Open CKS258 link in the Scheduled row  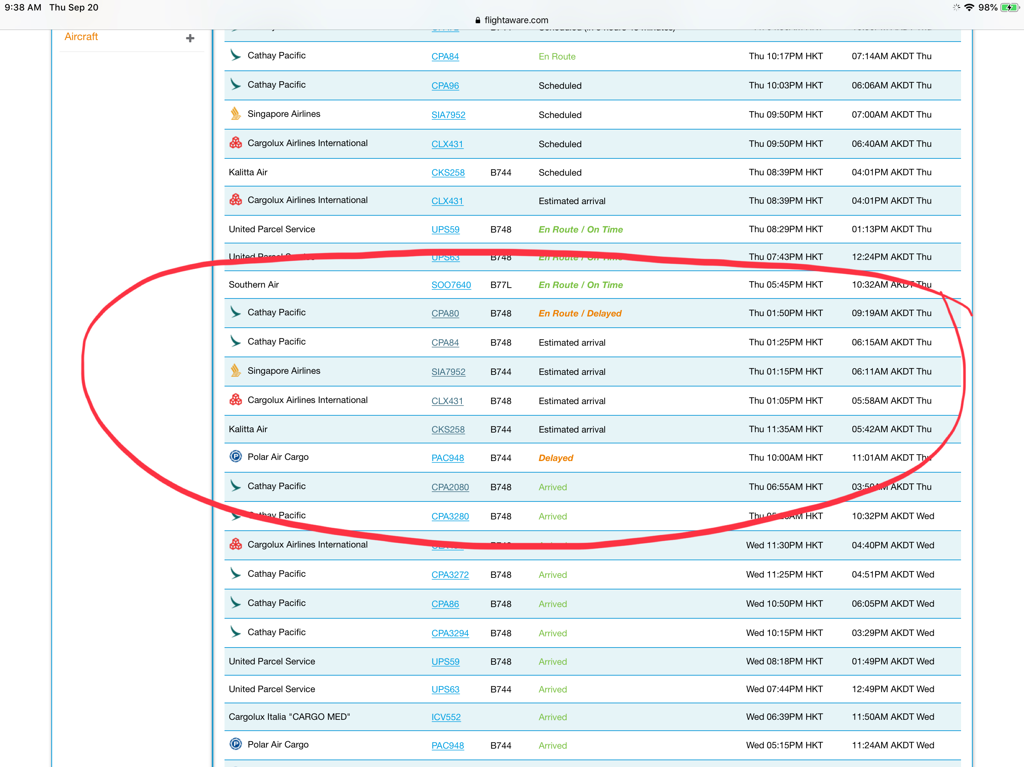[x=448, y=173]
